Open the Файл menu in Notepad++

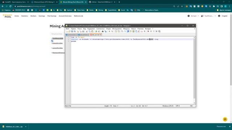[x=67, y=29]
